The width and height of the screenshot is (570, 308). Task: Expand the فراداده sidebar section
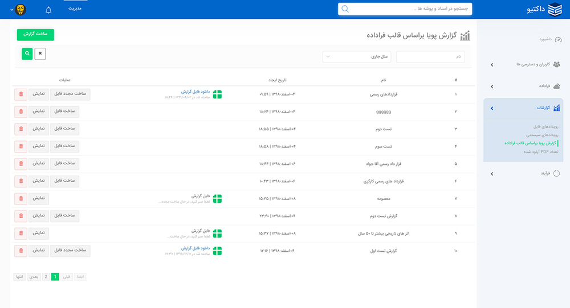tap(492, 86)
